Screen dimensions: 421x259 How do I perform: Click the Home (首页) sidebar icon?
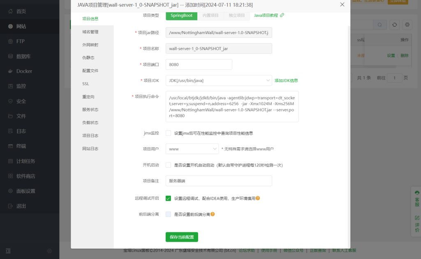[x=10, y=11]
